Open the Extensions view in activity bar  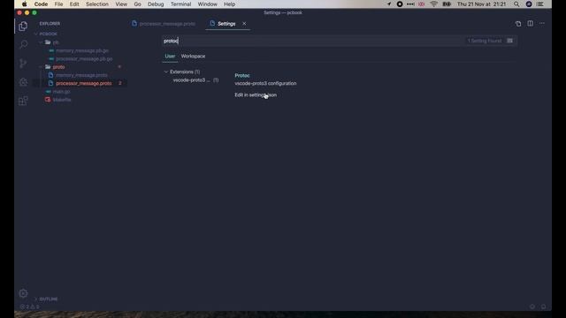pyautogui.click(x=23, y=101)
